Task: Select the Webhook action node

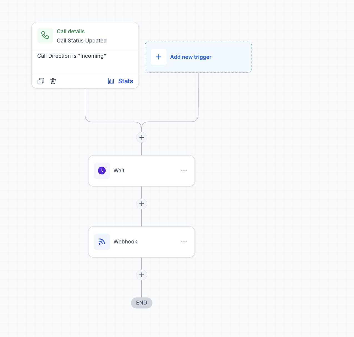Action: [x=141, y=242]
